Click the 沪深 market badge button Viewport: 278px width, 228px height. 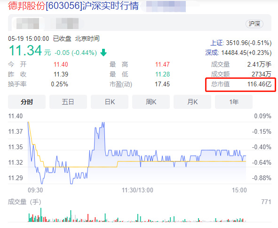(x=254, y=24)
